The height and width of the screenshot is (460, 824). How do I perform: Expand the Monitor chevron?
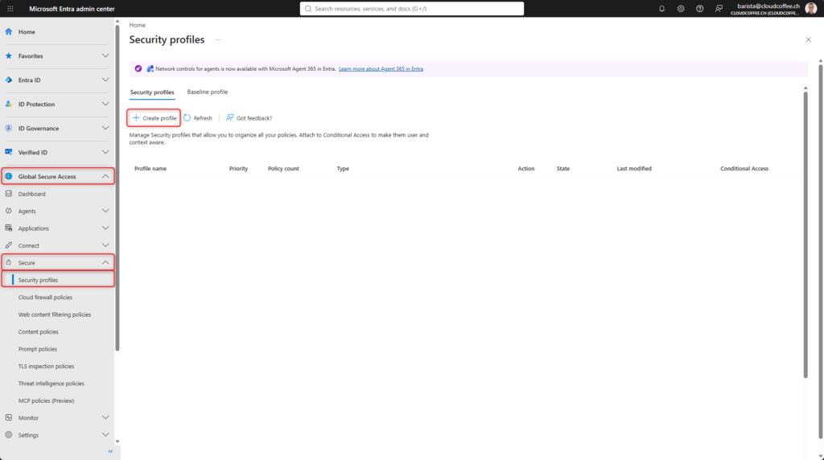[x=105, y=417]
